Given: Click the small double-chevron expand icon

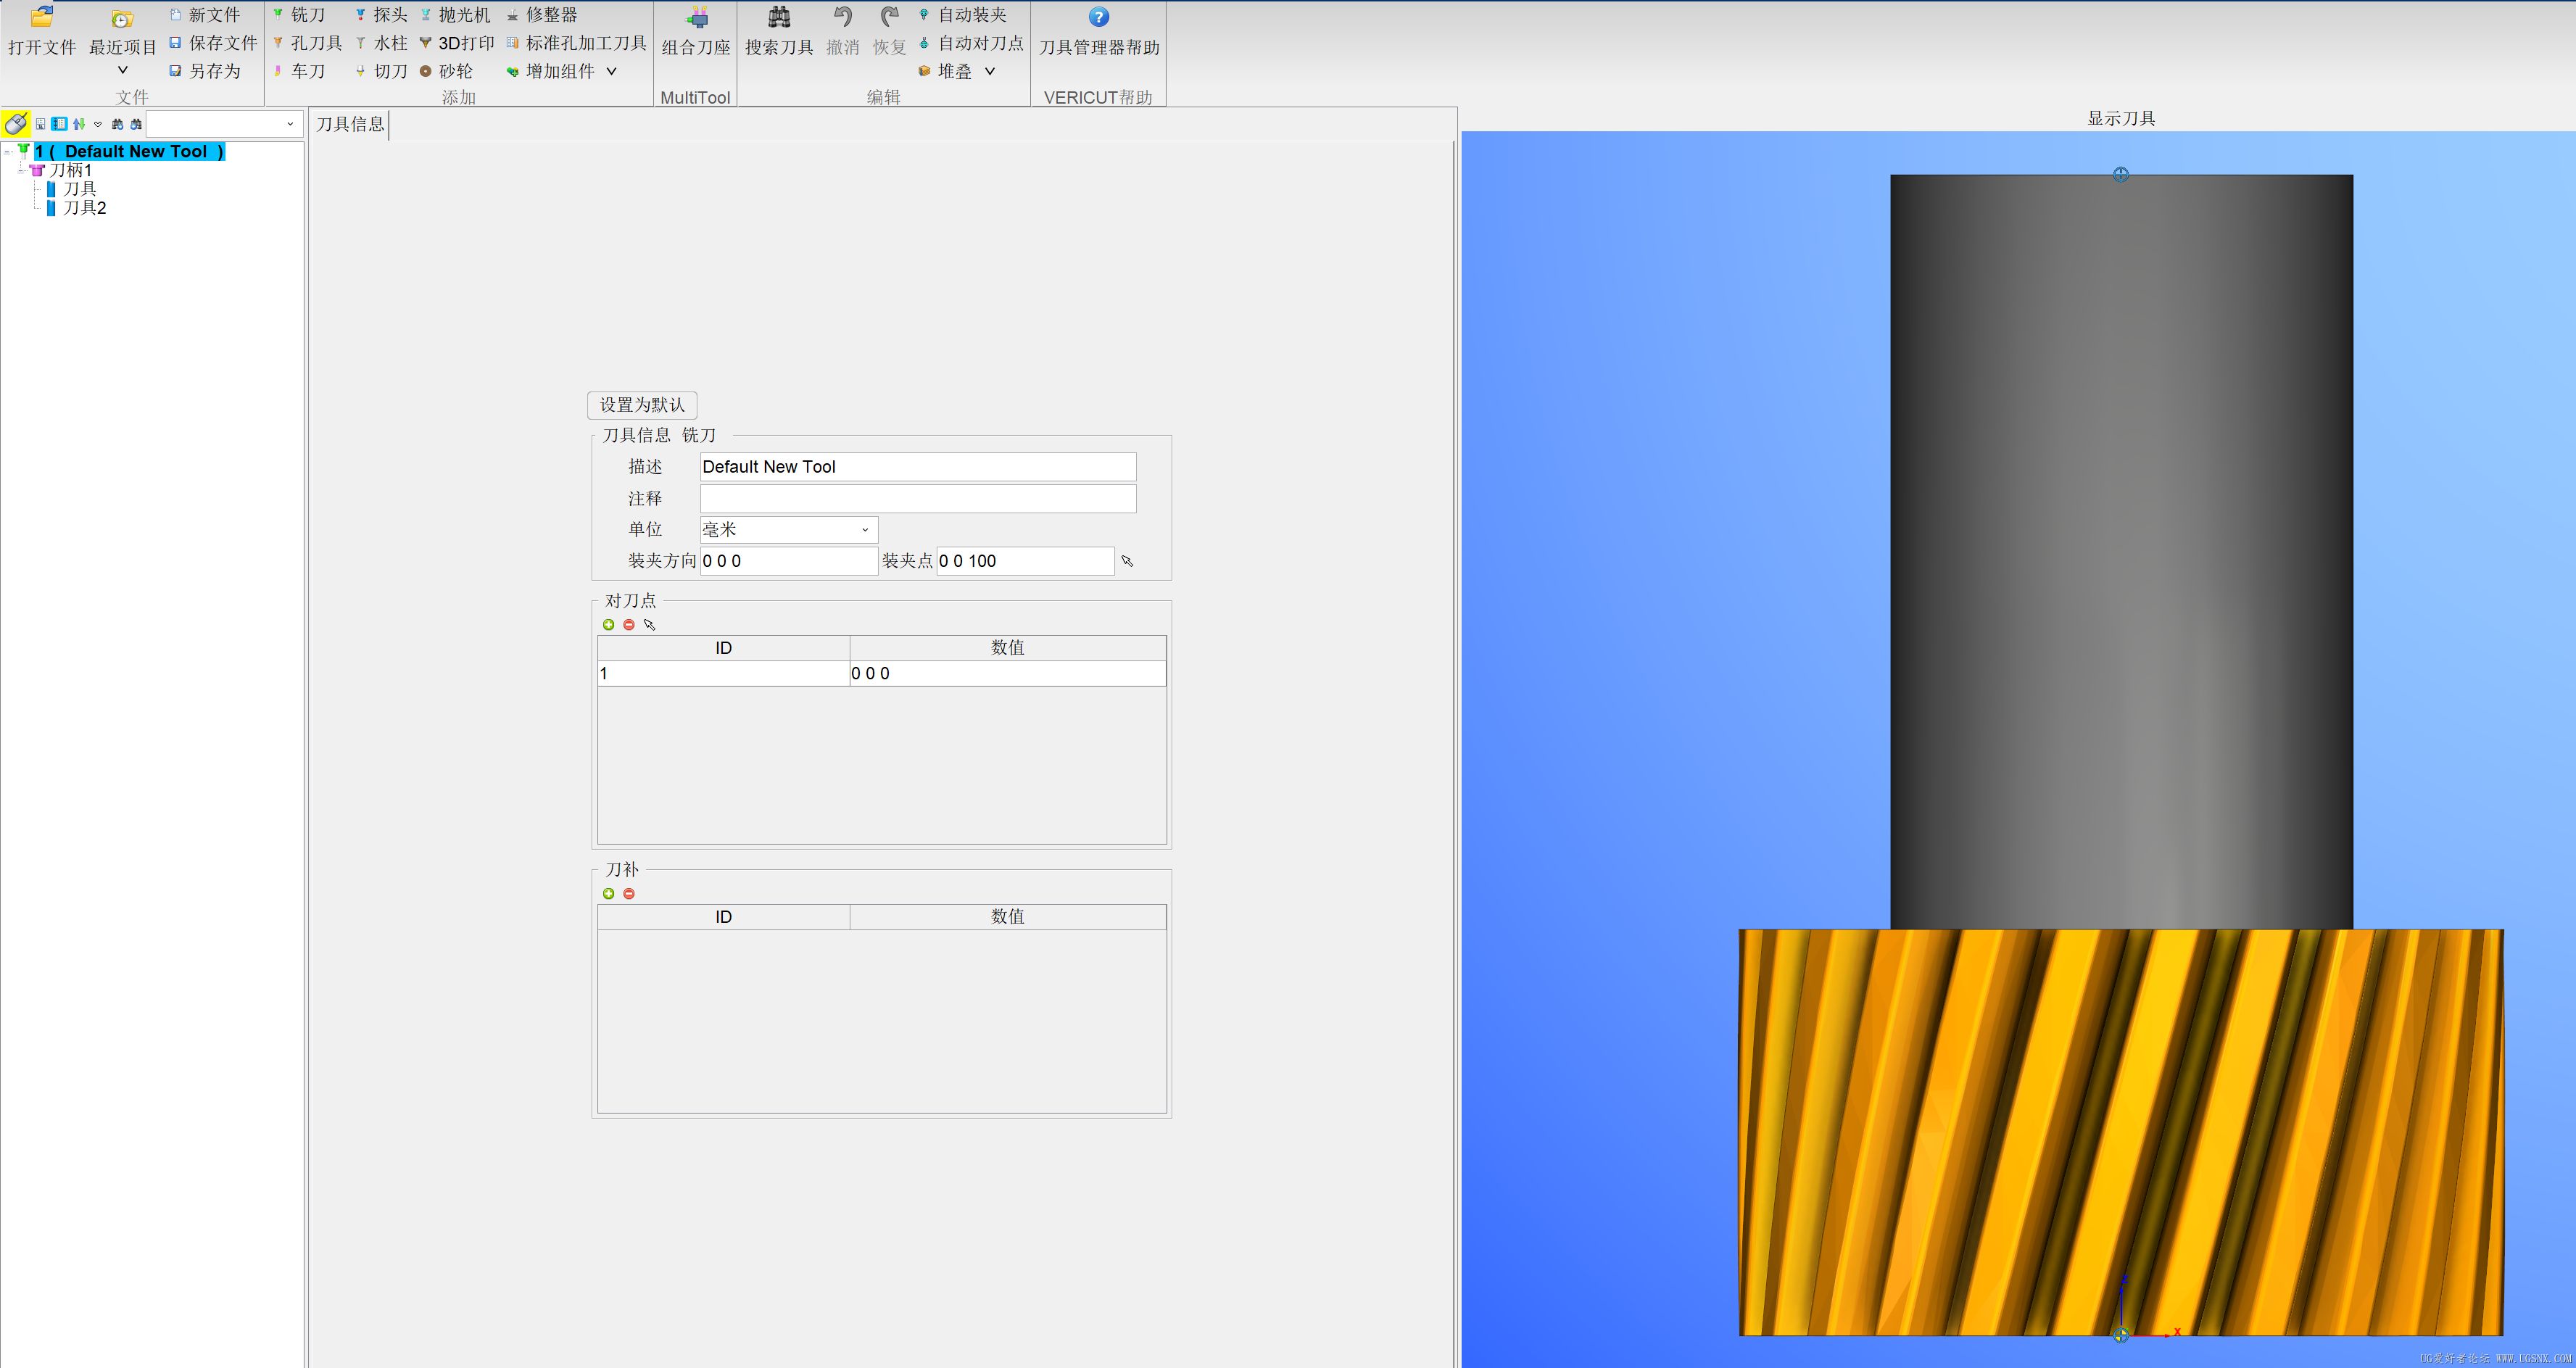Looking at the screenshot, I should click(98, 124).
